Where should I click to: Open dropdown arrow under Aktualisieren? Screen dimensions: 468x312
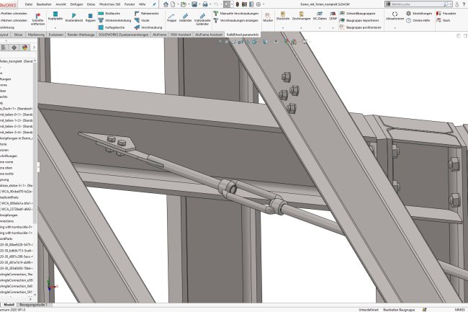tap(395, 28)
